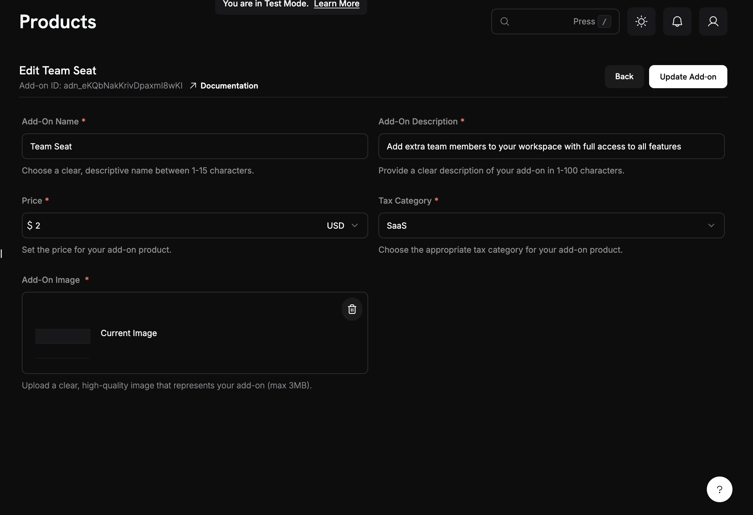Click the Add-On Description text field
Image resolution: width=753 pixels, height=515 pixels.
[551, 147]
